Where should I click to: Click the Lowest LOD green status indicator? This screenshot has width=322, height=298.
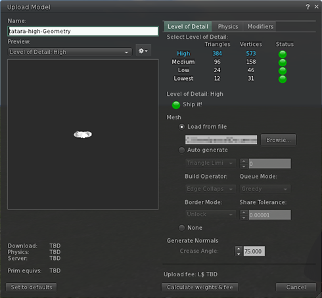pos(283,79)
